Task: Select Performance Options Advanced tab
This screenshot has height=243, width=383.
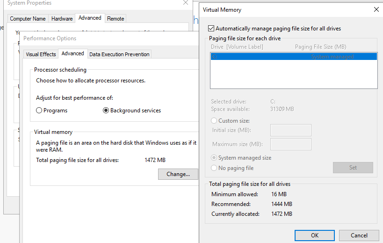Action: click(72, 53)
